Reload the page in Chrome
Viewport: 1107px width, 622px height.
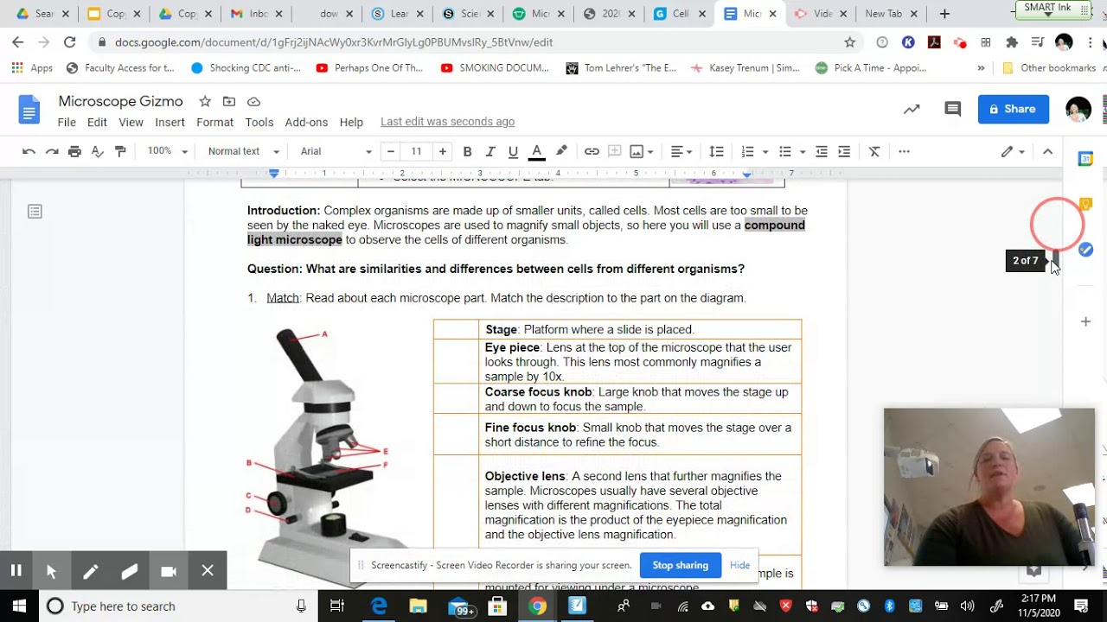(x=69, y=42)
